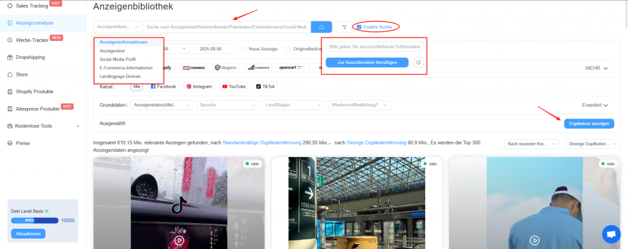Select the Magento platform logo
The image size is (628, 249).
pyautogui.click(x=226, y=67)
